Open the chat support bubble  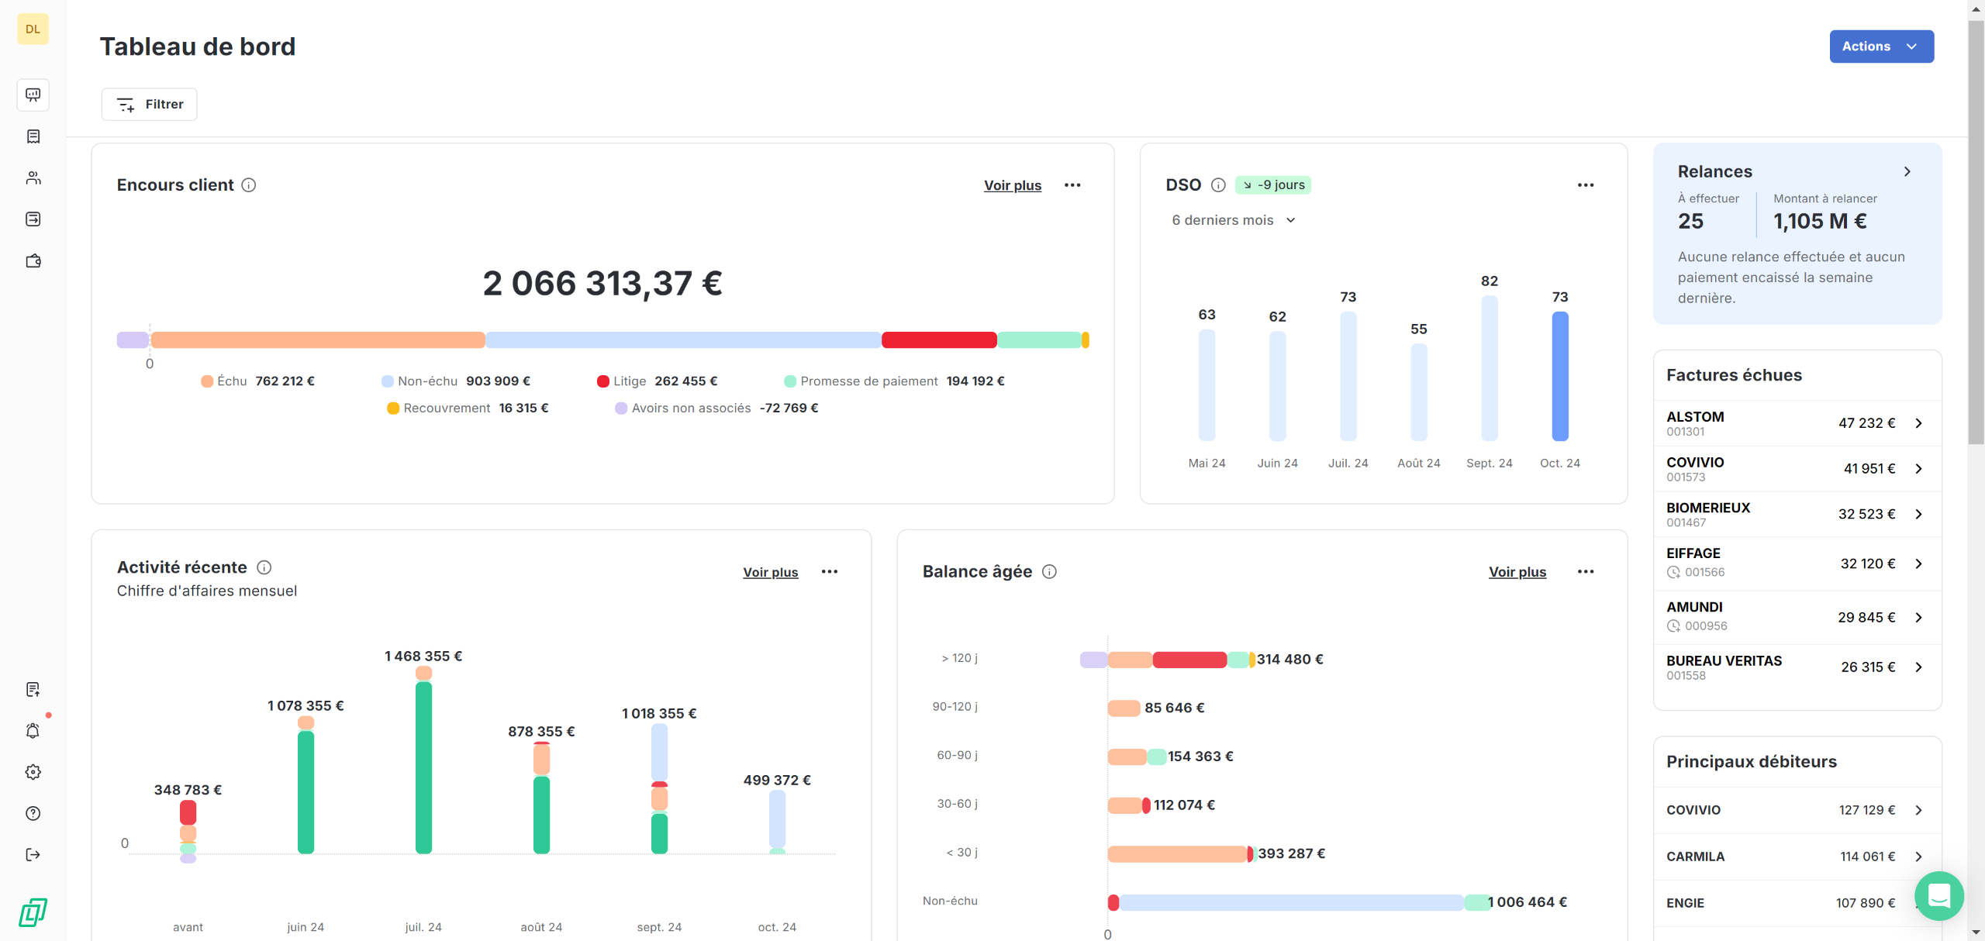[1938, 895]
